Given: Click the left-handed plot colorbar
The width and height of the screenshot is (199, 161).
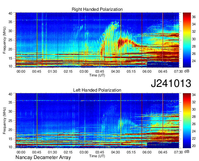Looking at the screenshot, I should click(x=187, y=121).
